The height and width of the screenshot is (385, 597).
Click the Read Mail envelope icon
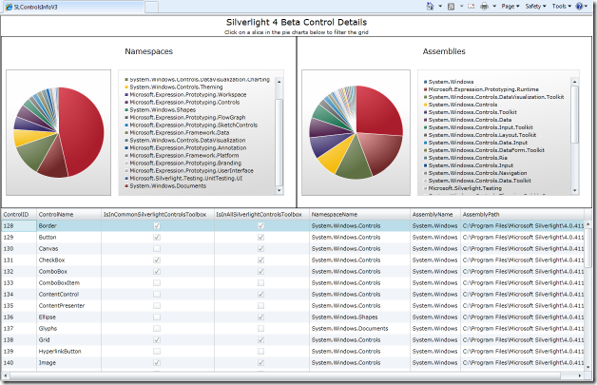[471, 6]
